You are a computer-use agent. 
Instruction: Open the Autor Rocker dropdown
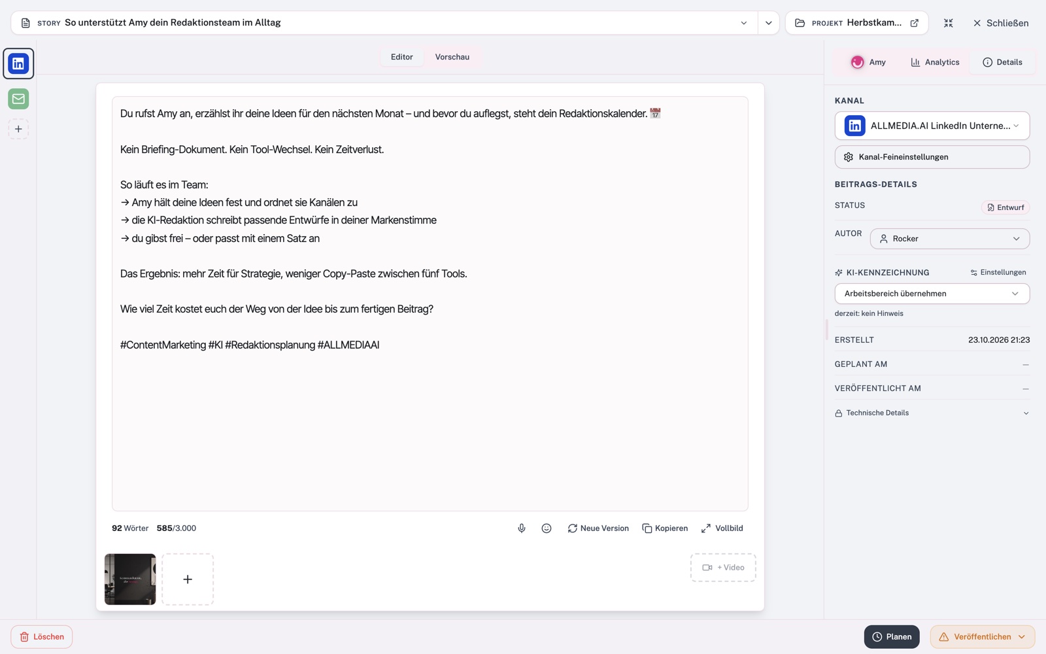(950, 239)
